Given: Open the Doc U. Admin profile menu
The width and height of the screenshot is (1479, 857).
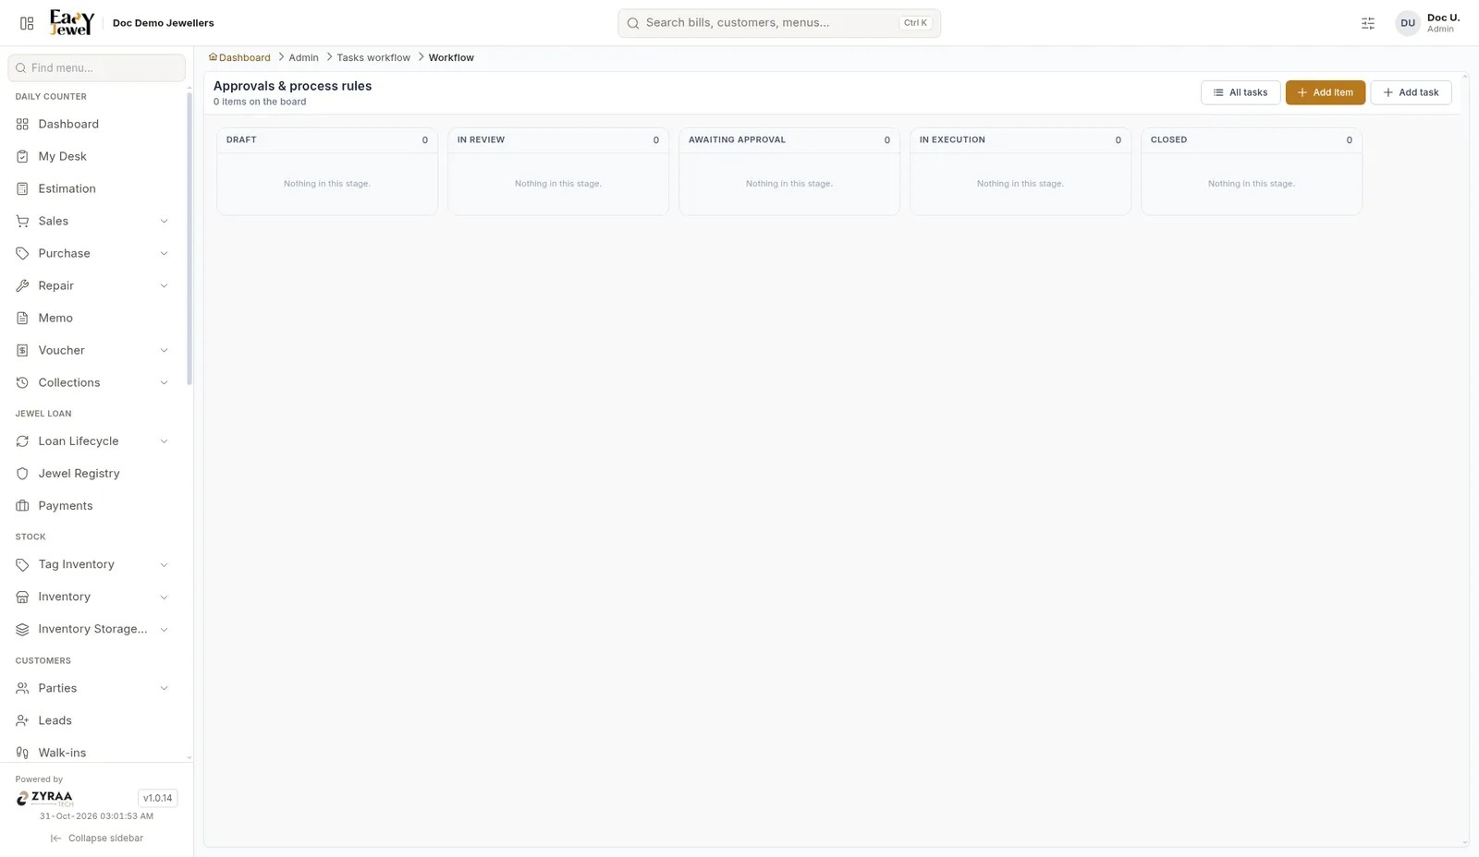Looking at the screenshot, I should click(1428, 23).
